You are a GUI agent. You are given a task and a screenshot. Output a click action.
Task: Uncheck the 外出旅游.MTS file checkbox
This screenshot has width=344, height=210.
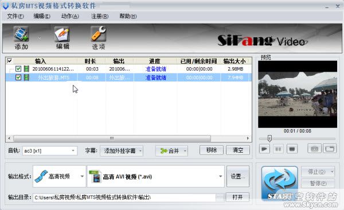18,77
